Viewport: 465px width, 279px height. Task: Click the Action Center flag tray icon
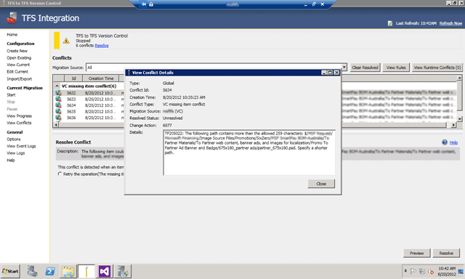click(413, 271)
